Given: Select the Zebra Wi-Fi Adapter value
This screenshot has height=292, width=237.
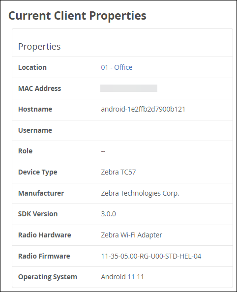Looking at the screenshot, I should (132, 235).
